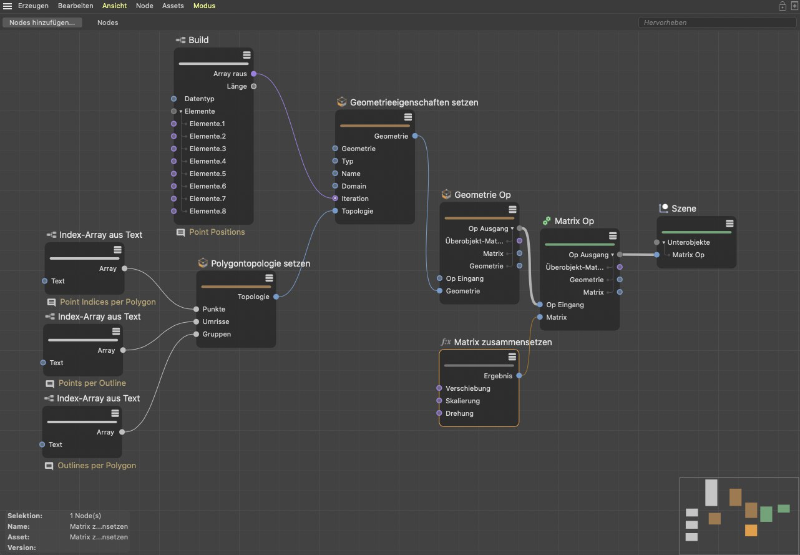Image resolution: width=800 pixels, height=555 pixels.
Task: Click the Polygontopologie setzen node icon
Action: pos(203,263)
